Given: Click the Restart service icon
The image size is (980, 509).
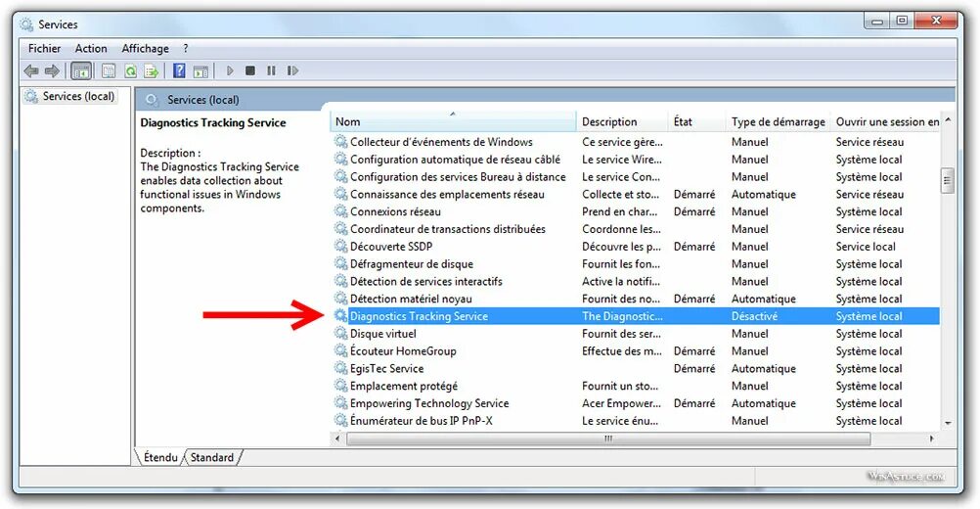Looking at the screenshot, I should tap(291, 70).
